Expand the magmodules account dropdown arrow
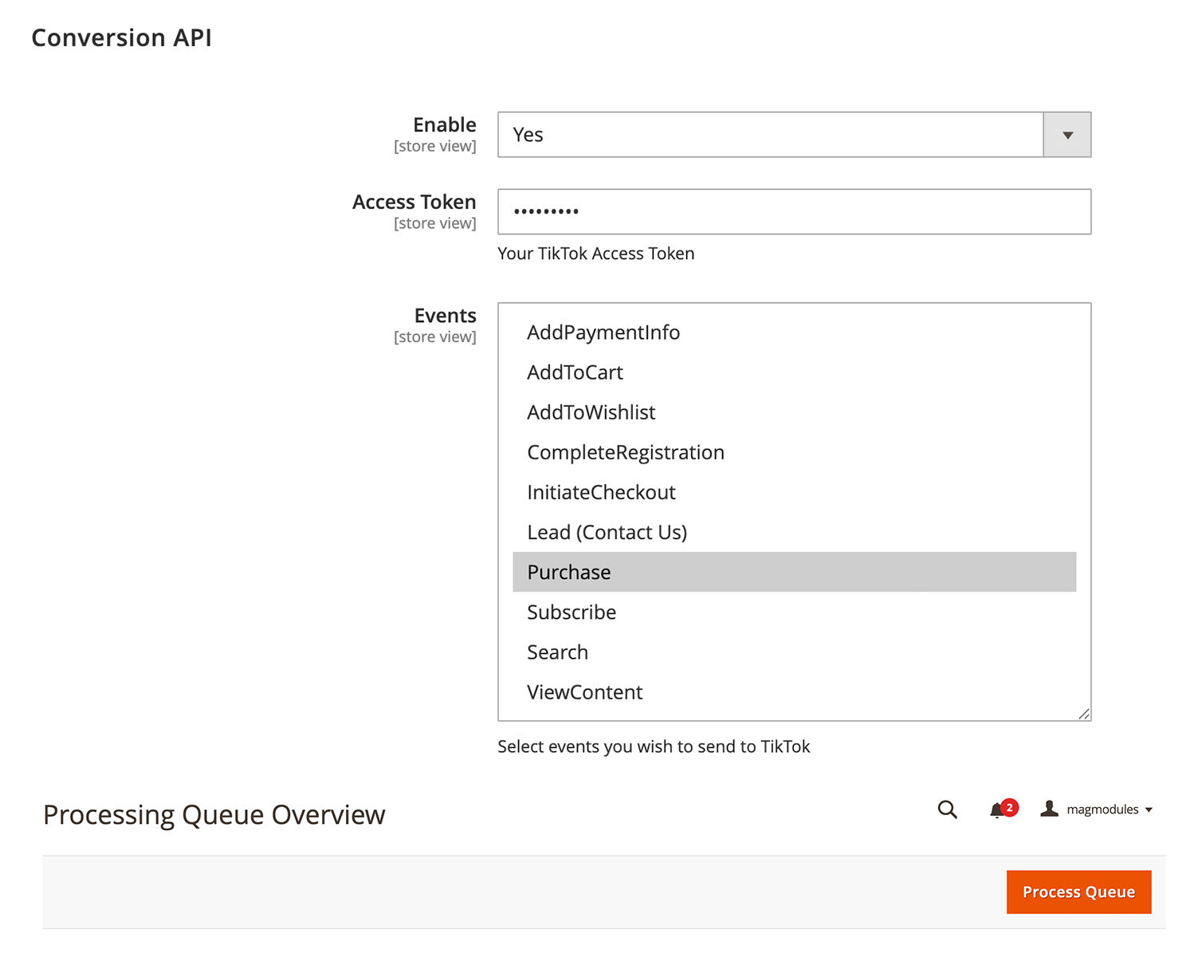1202x957 pixels. click(x=1149, y=810)
